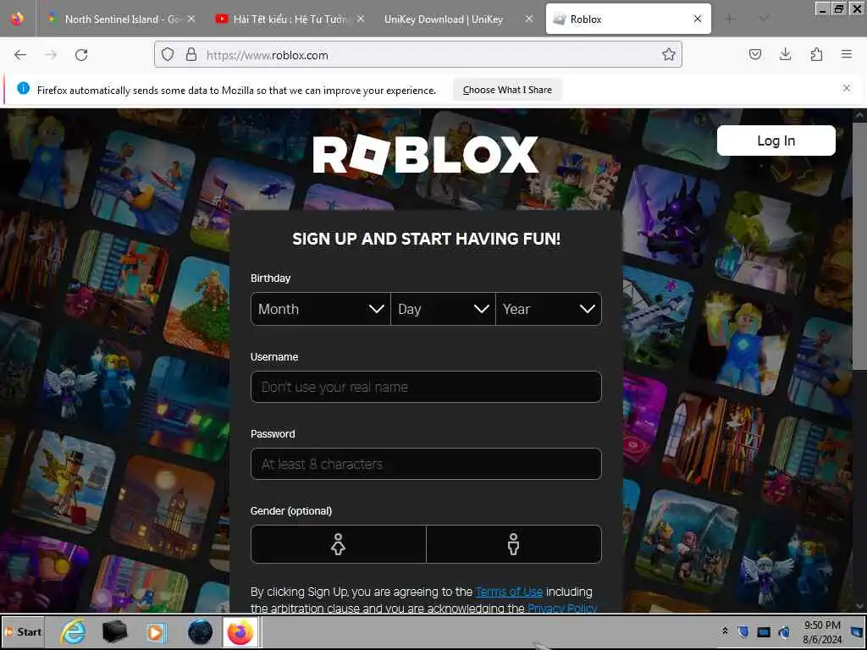Screen dimensions: 867x650
Task: Open the Firefox Downloads arrow icon
Action: pos(785,55)
